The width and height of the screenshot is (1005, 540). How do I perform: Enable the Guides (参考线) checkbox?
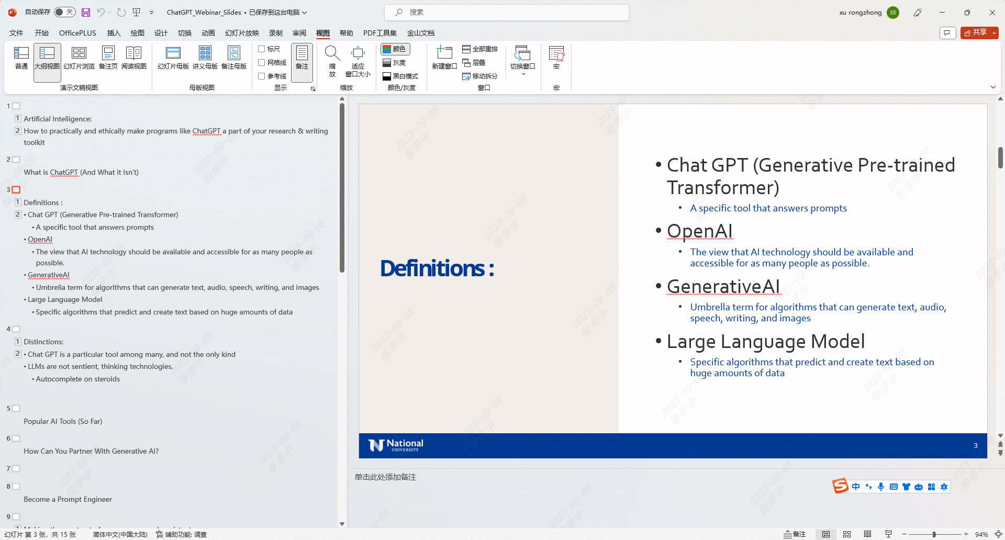pos(261,76)
